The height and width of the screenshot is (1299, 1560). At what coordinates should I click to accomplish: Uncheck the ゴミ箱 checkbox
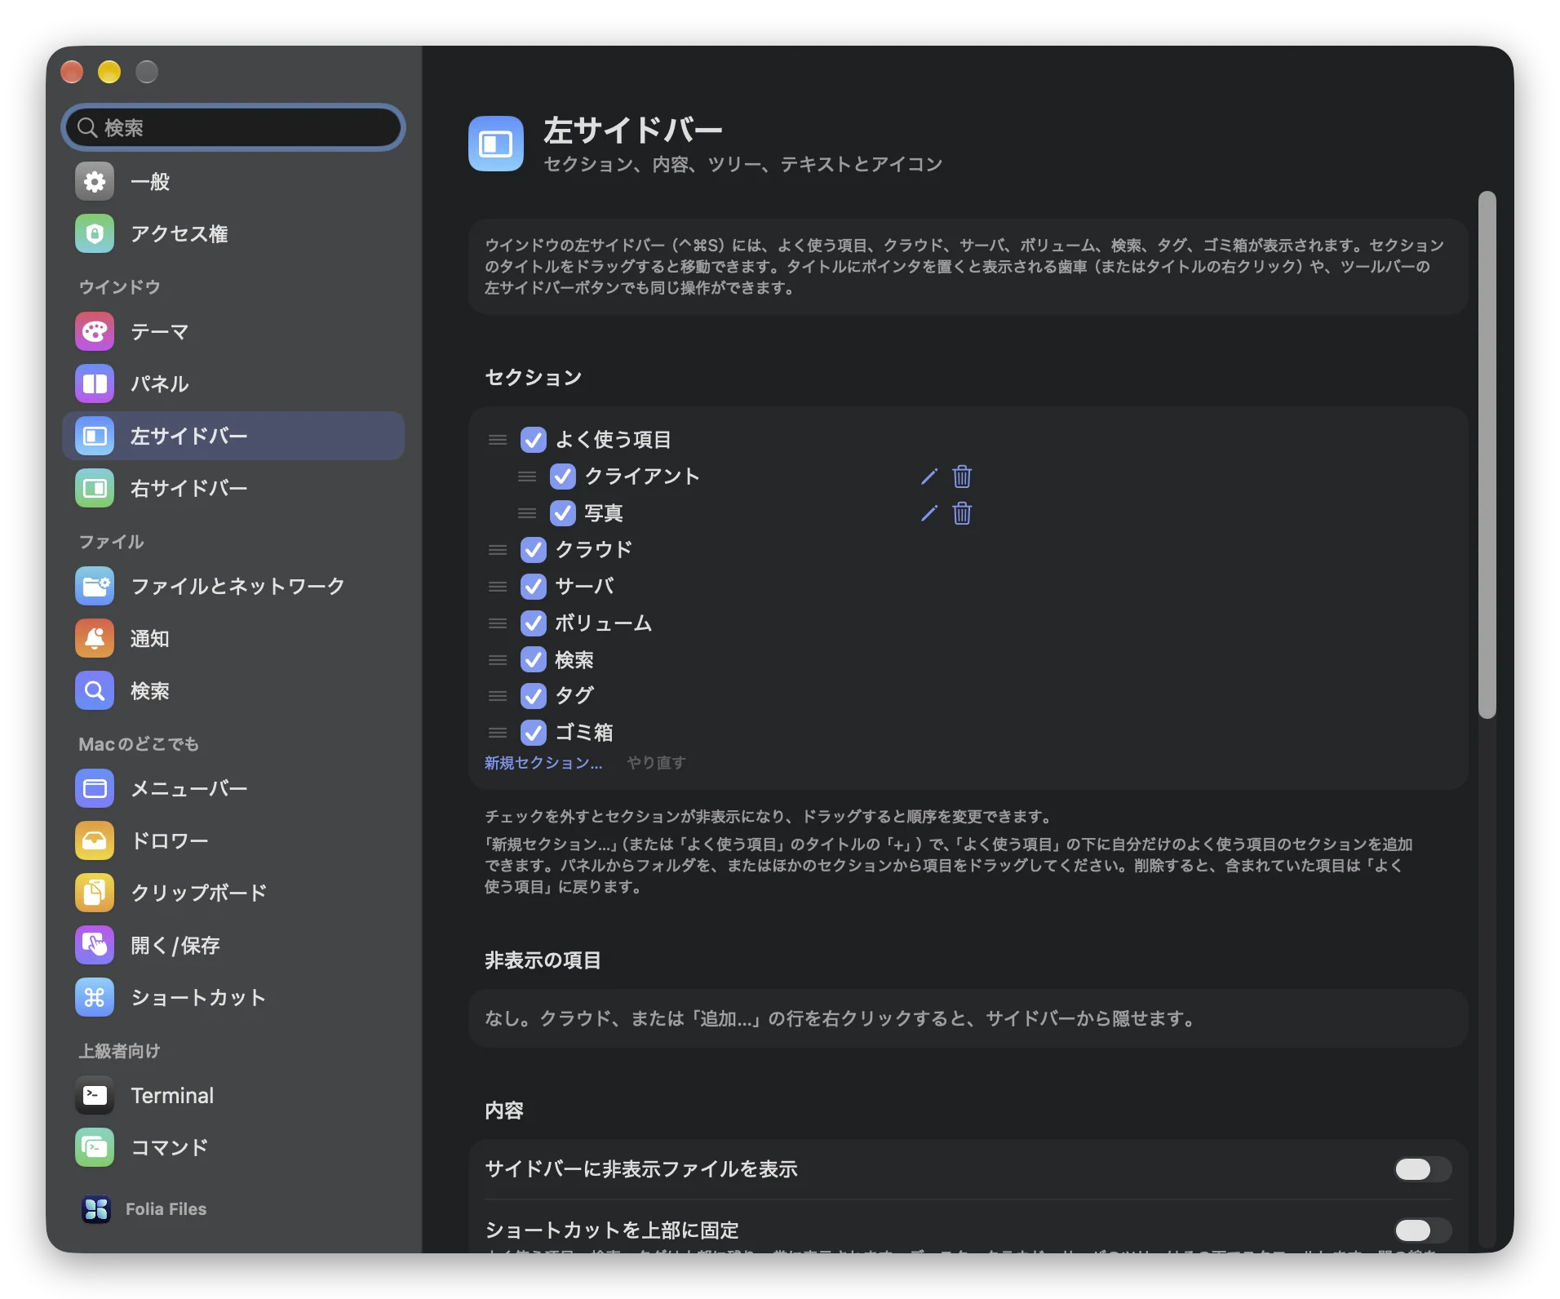click(534, 733)
